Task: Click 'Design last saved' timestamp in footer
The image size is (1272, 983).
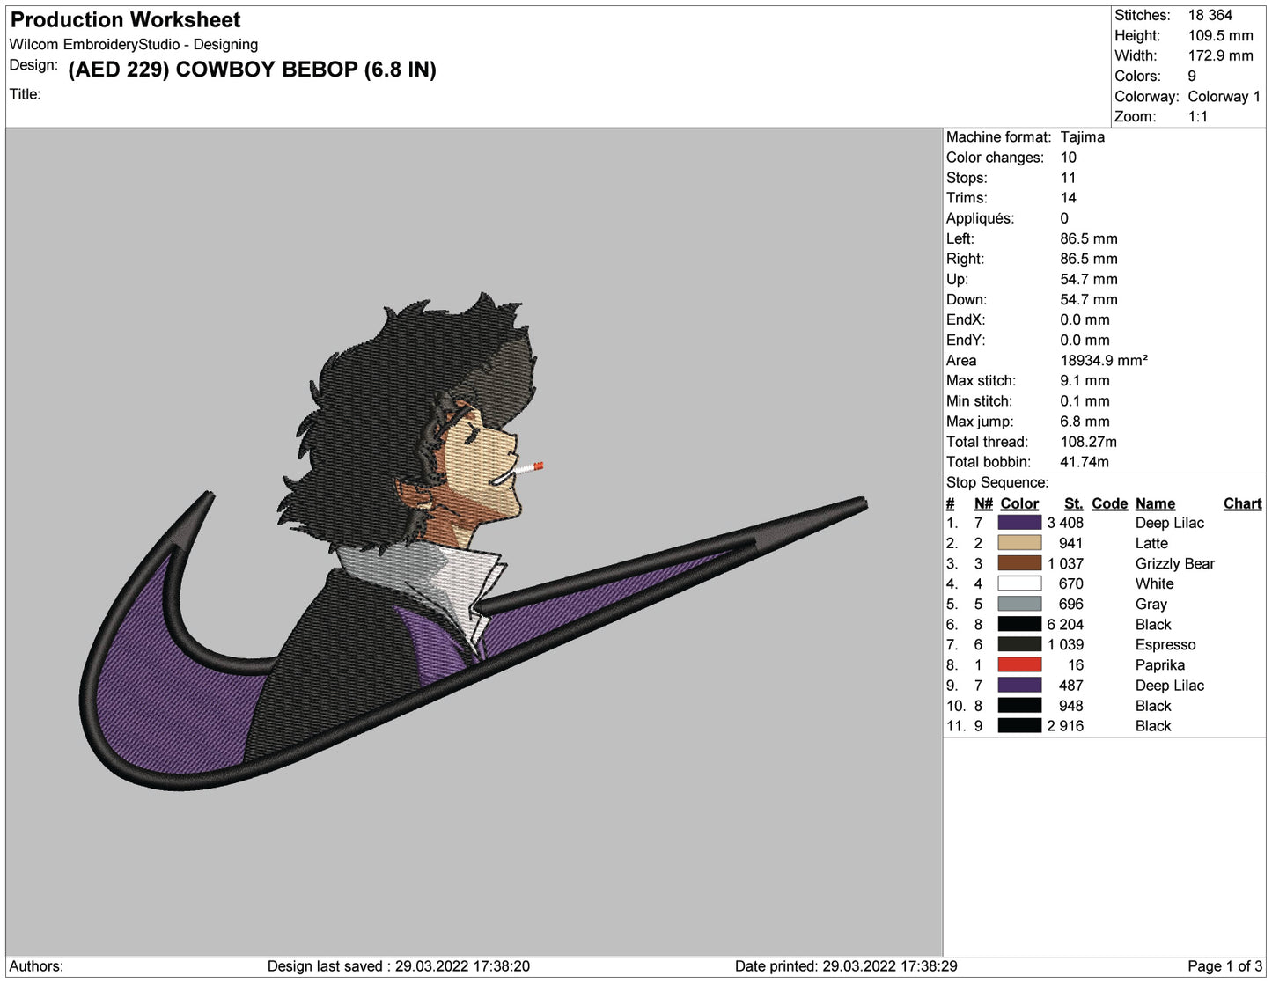Action: (399, 966)
